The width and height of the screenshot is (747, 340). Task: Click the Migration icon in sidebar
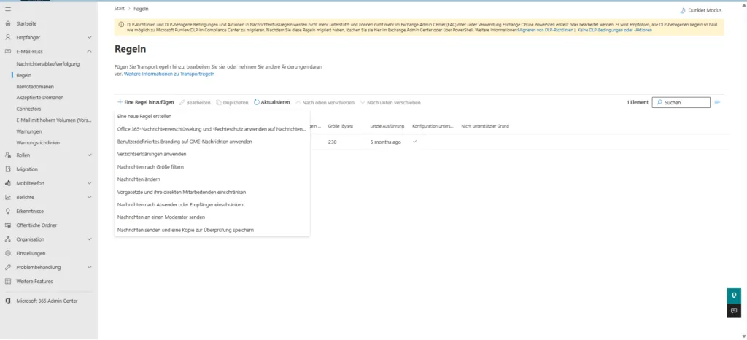[x=8, y=169]
